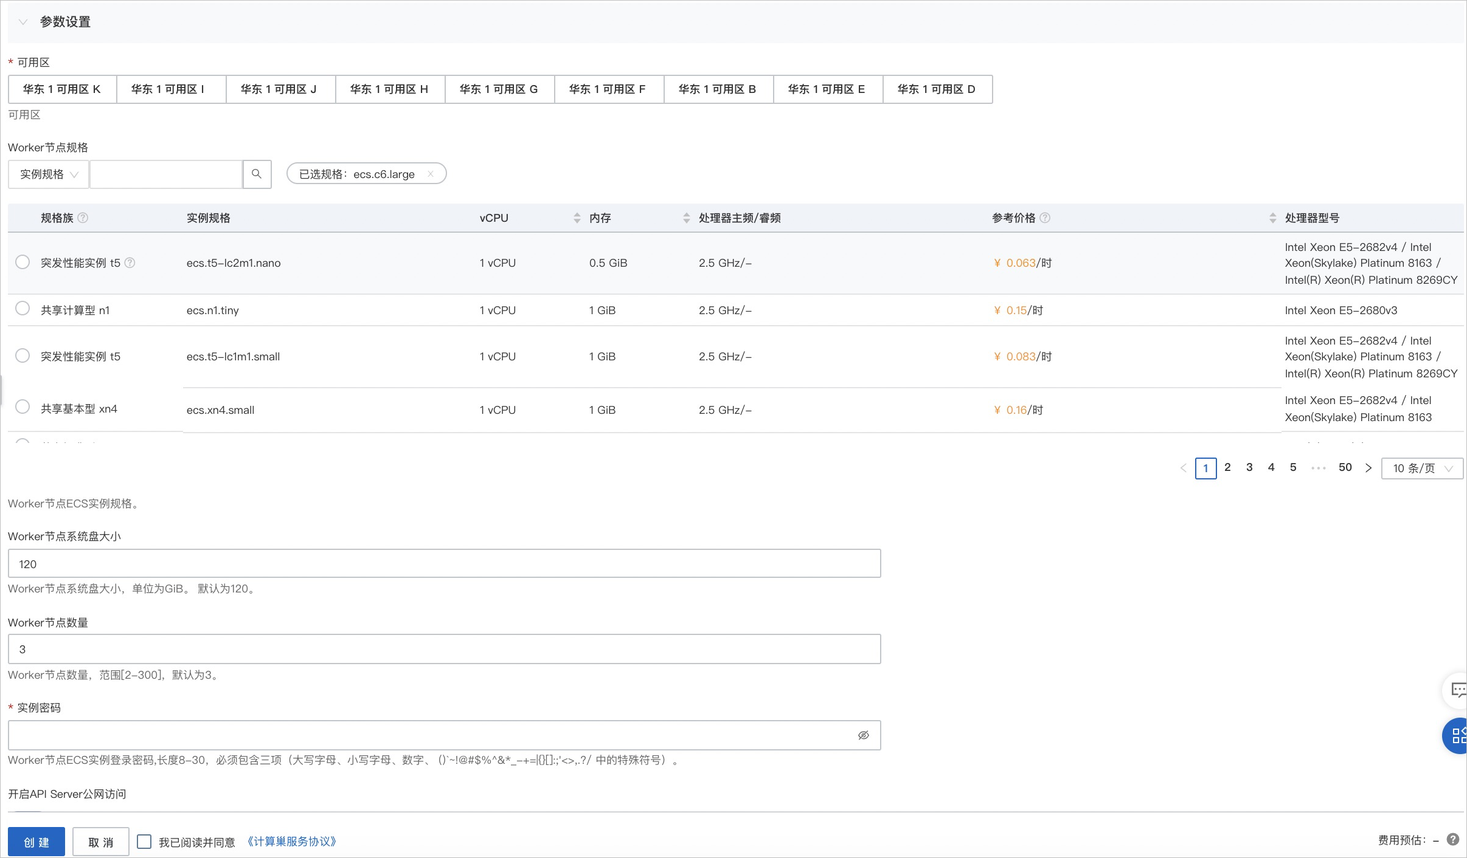Open 参考价格 help tooltip icon
The image size is (1467, 858).
(x=1045, y=218)
